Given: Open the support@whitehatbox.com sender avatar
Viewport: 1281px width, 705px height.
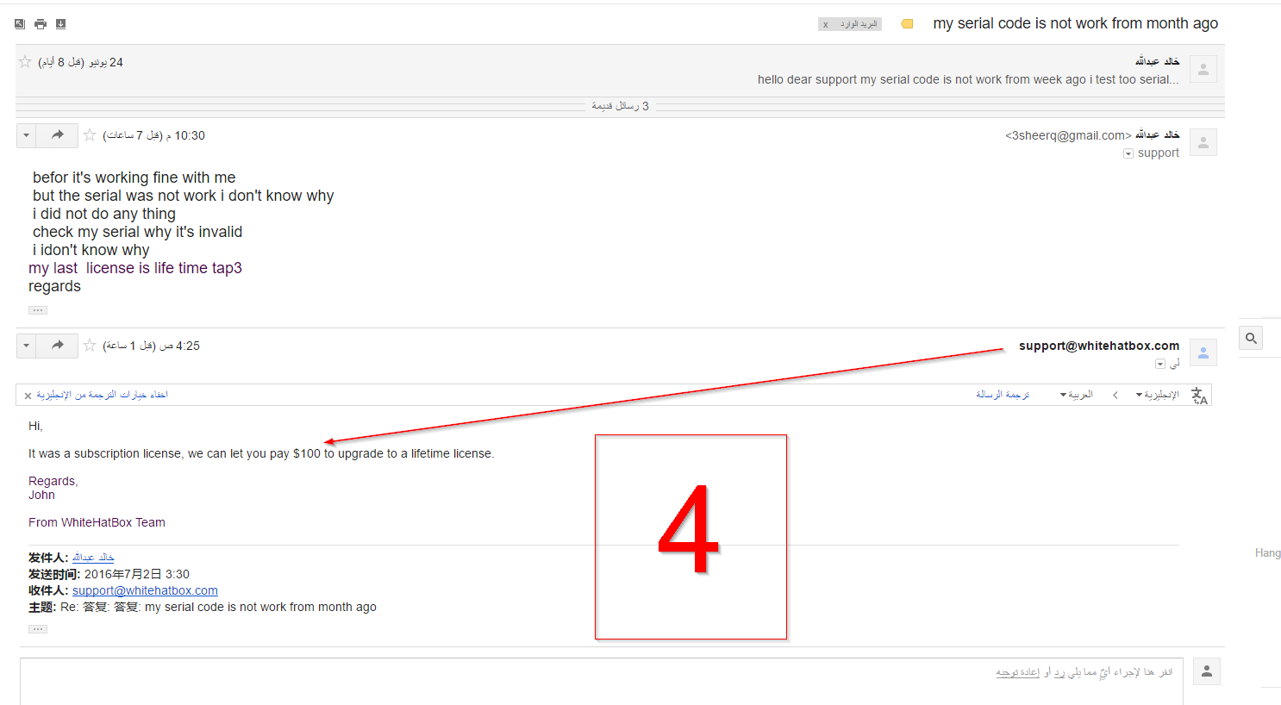Looking at the screenshot, I should point(1203,352).
